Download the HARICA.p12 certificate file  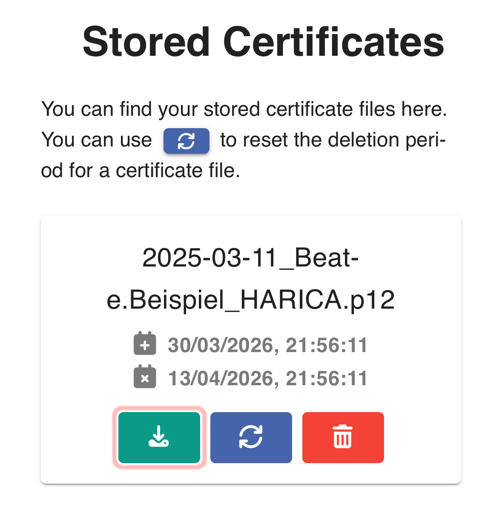point(159,437)
